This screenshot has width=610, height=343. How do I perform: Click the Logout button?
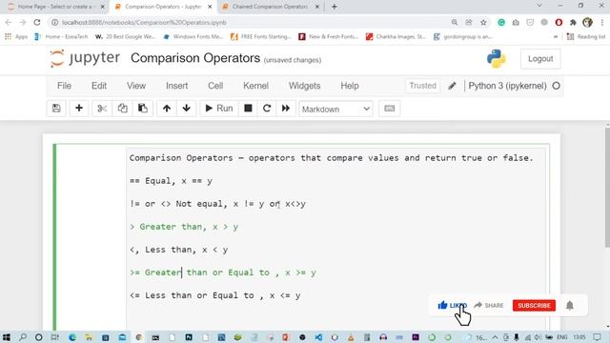pos(540,59)
